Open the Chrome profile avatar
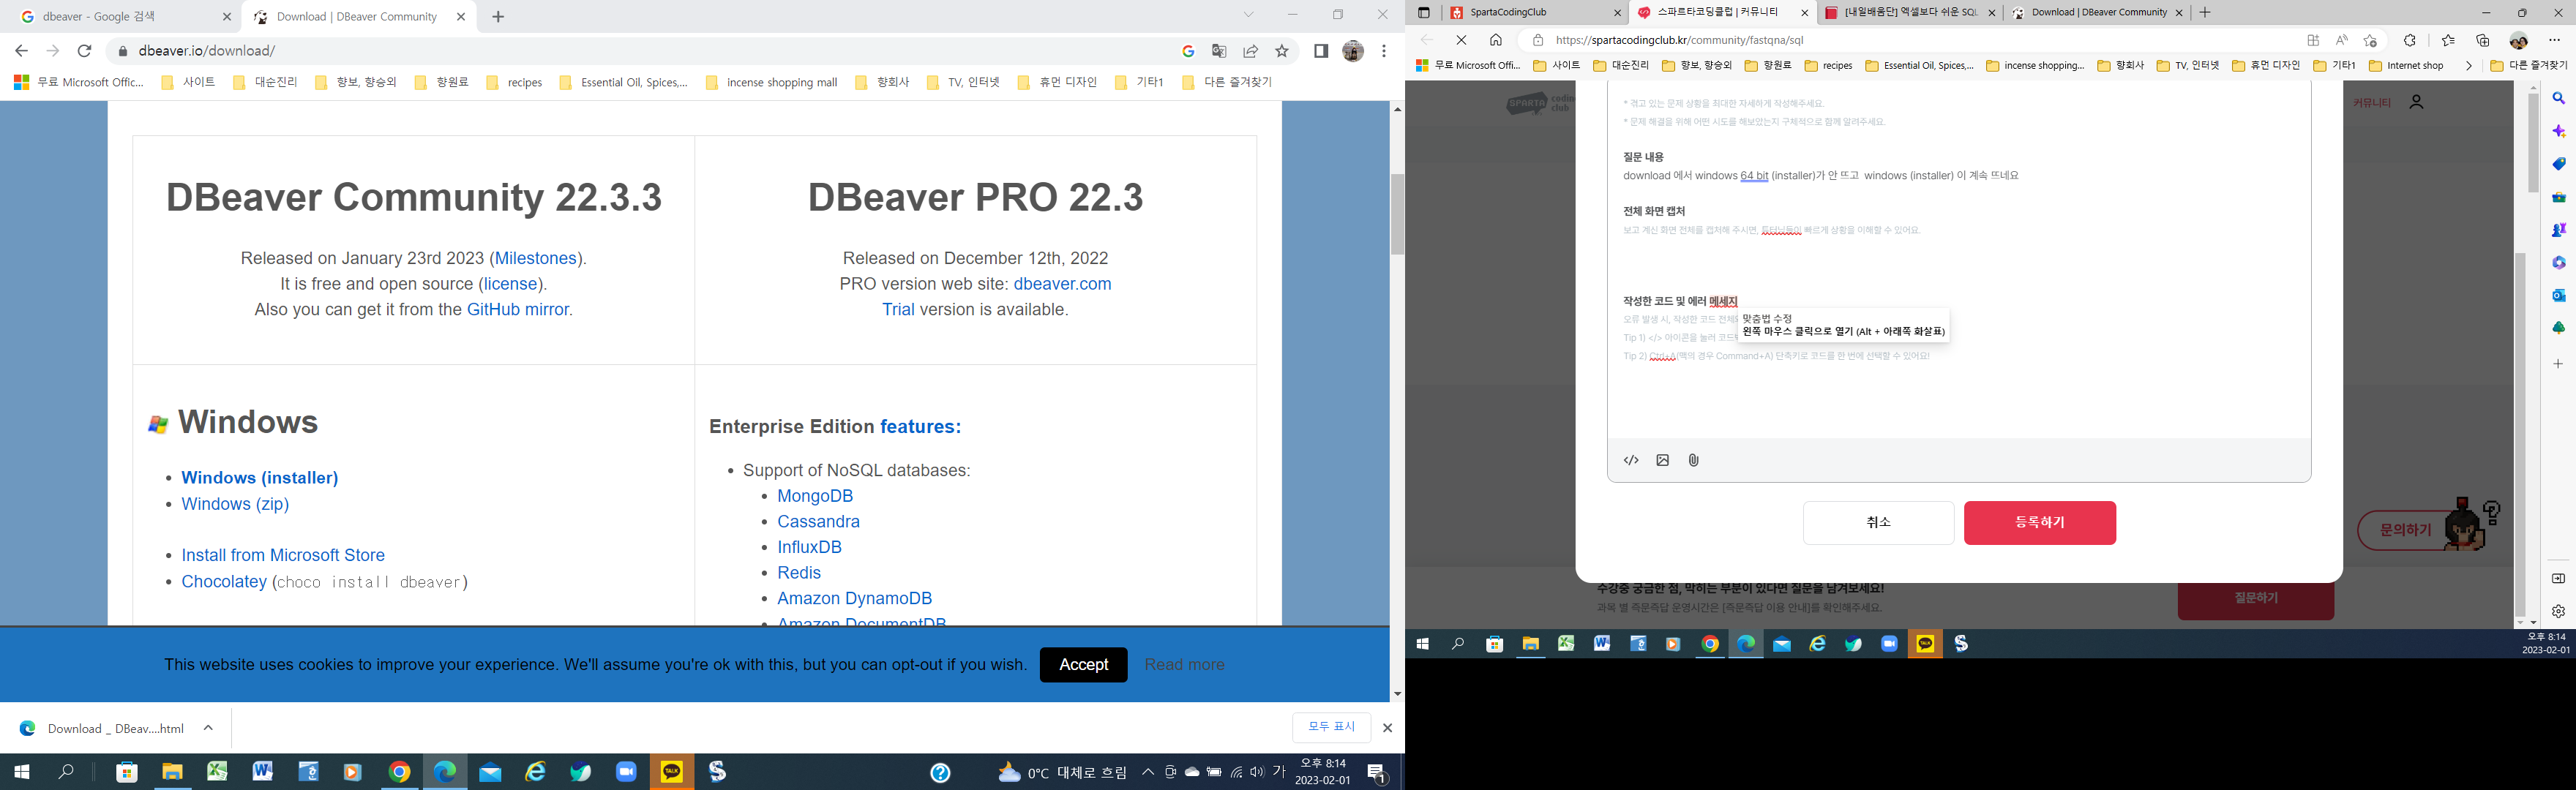 pyautogui.click(x=1353, y=51)
